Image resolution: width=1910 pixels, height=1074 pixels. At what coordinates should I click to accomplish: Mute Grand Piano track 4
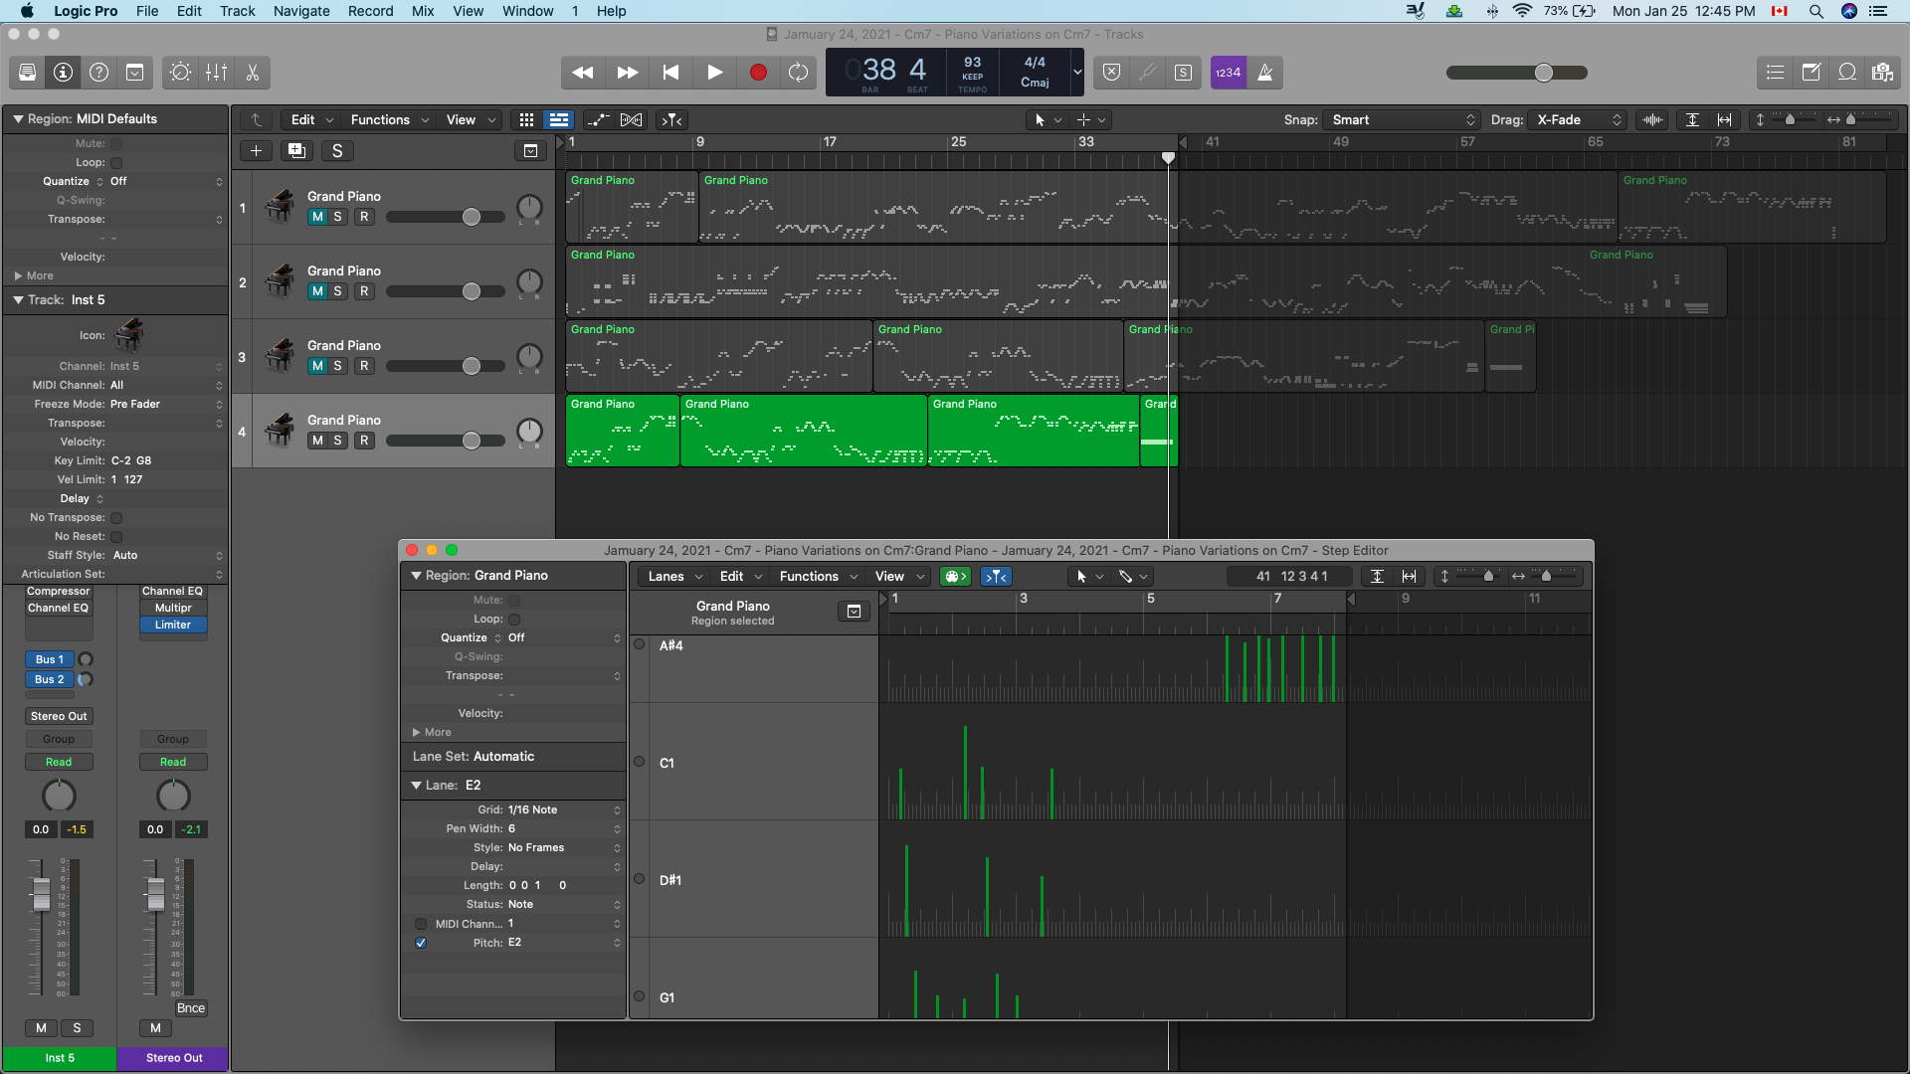(x=317, y=441)
